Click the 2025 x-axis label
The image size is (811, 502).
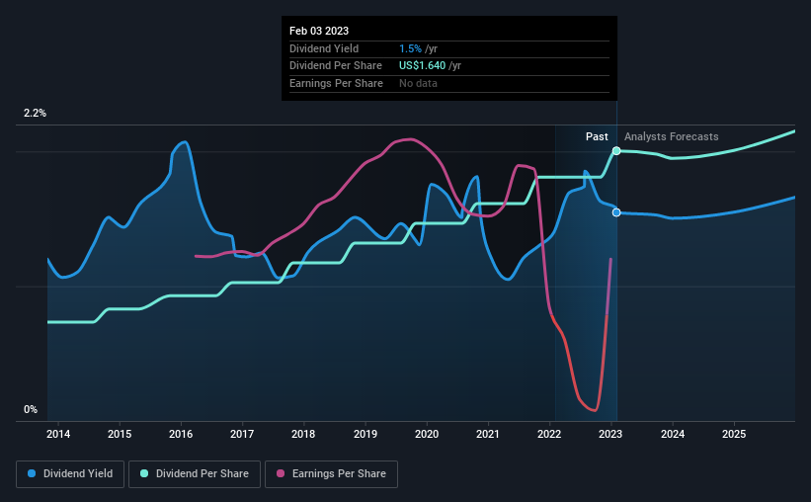click(734, 434)
